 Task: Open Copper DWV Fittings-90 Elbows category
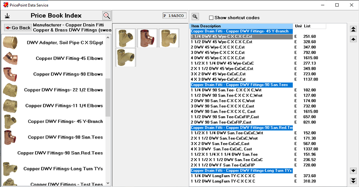point(68,74)
